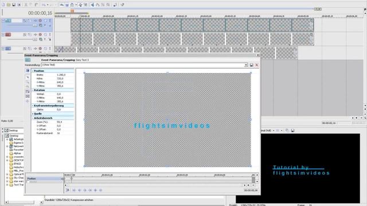Delete the preset with red X icon
The width and height of the screenshot is (367, 206).
tap(257, 65)
